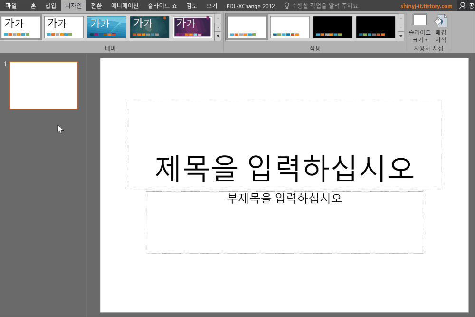This screenshot has width=475, height=317.
Task: Apply the purple theme thumbnail
Action: click(192, 27)
